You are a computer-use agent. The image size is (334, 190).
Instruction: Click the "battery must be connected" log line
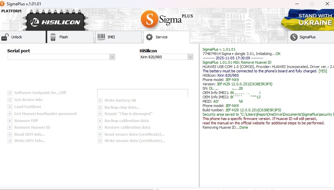[x=265, y=71]
